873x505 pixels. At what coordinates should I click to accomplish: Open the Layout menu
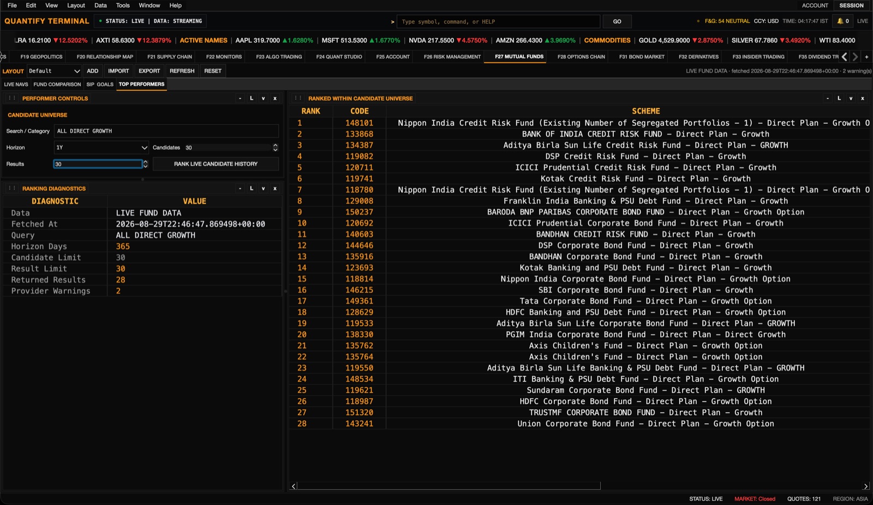click(x=76, y=5)
